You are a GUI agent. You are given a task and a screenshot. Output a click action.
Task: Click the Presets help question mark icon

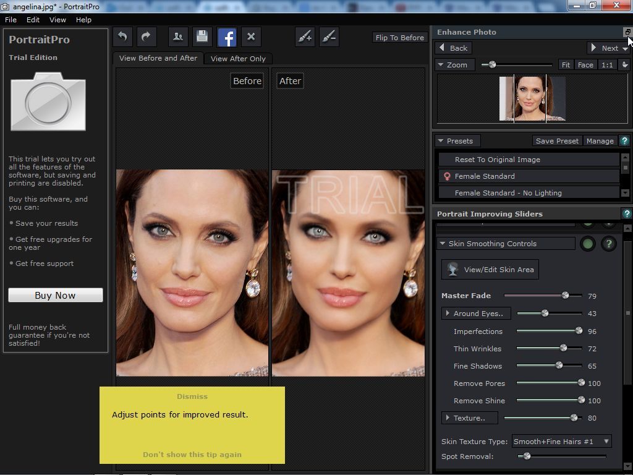624,140
